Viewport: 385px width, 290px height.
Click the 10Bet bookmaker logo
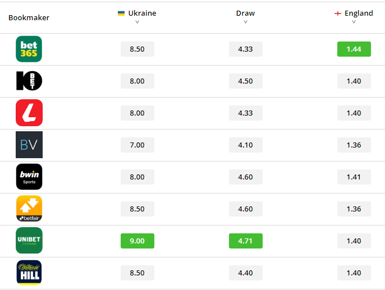(29, 81)
